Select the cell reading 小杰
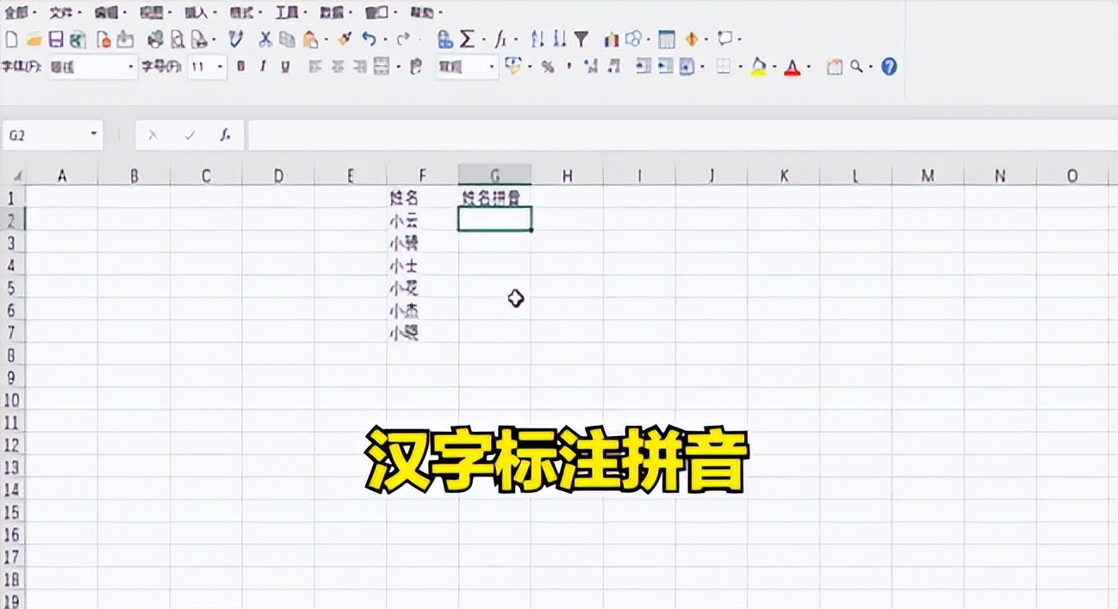The height and width of the screenshot is (609, 1118). coord(422,310)
